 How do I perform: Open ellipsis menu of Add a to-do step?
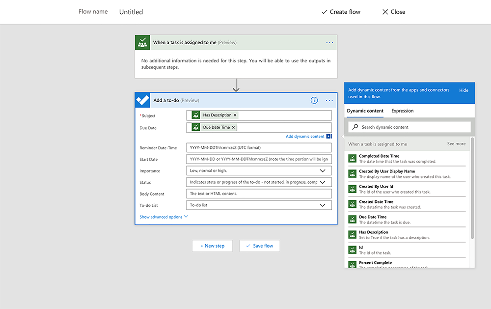tap(329, 100)
